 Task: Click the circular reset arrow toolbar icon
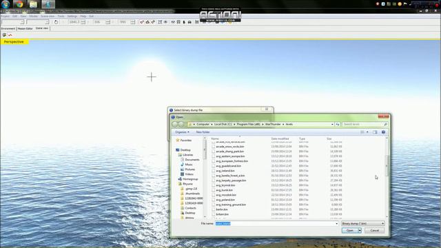pos(56,22)
